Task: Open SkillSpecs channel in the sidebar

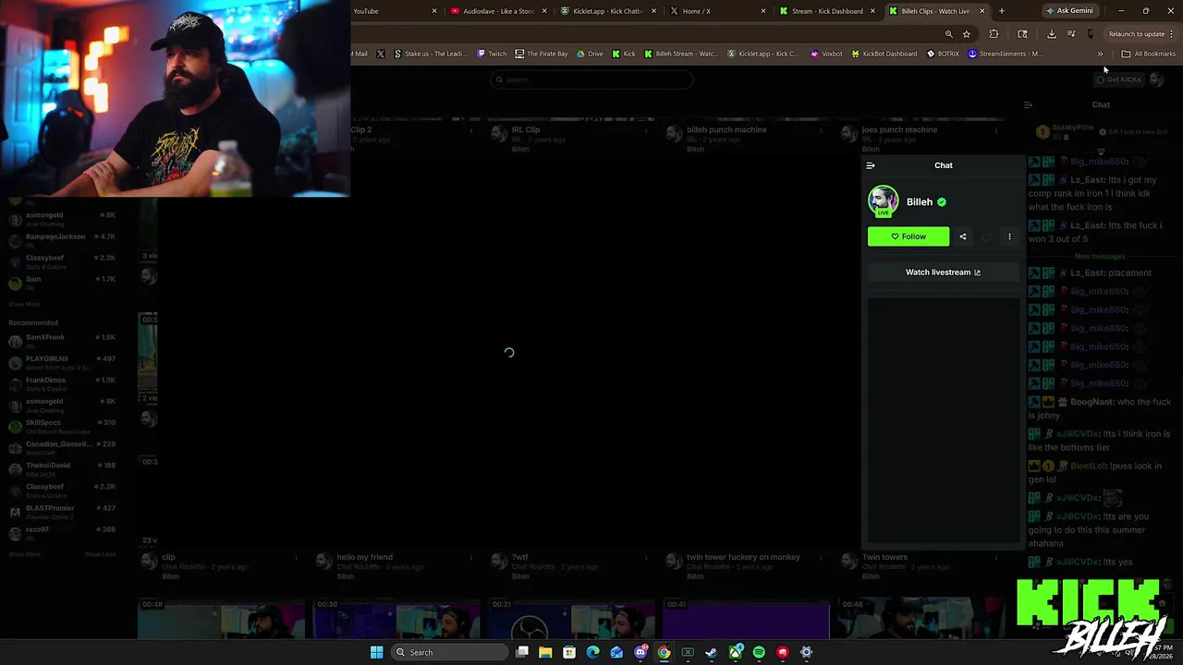Action: pos(62,426)
